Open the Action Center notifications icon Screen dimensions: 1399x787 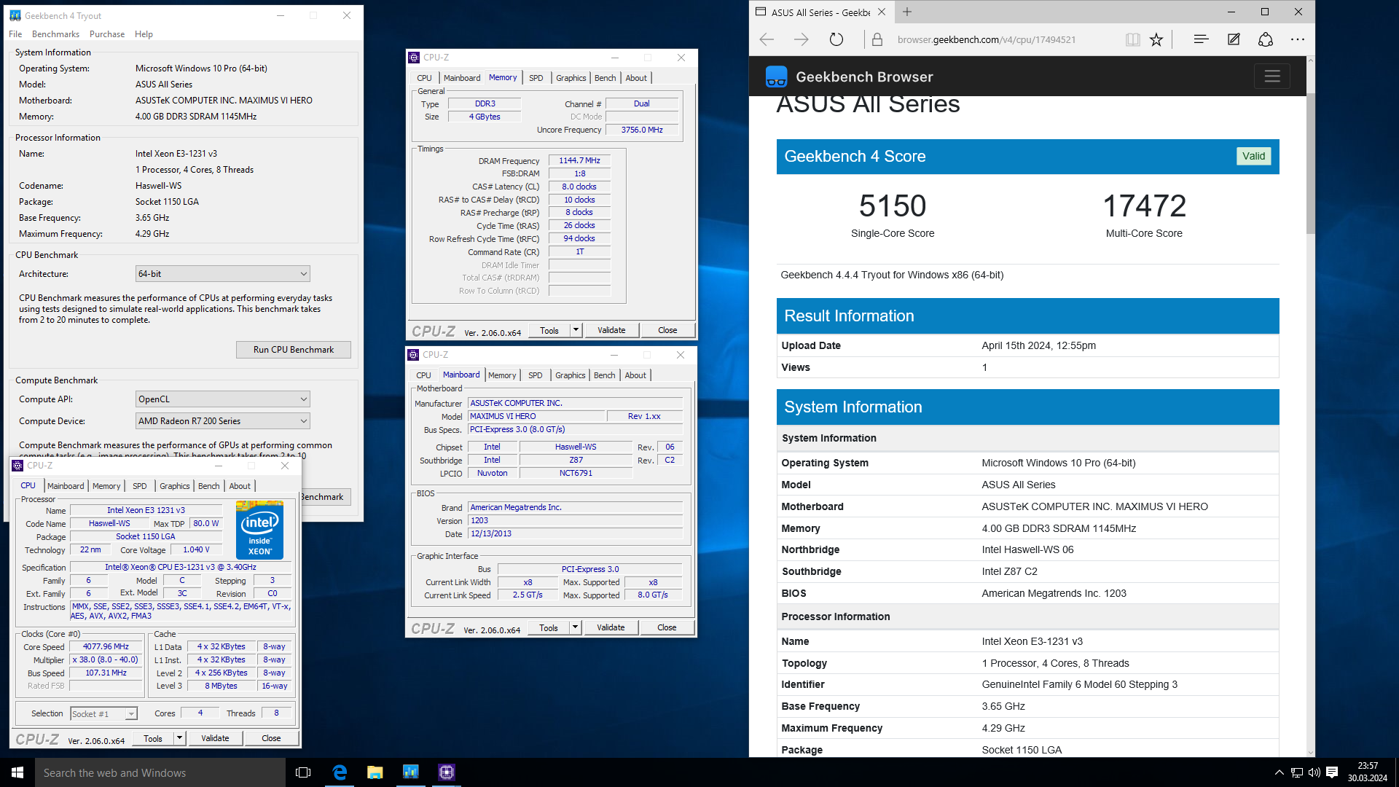pyautogui.click(x=1332, y=772)
